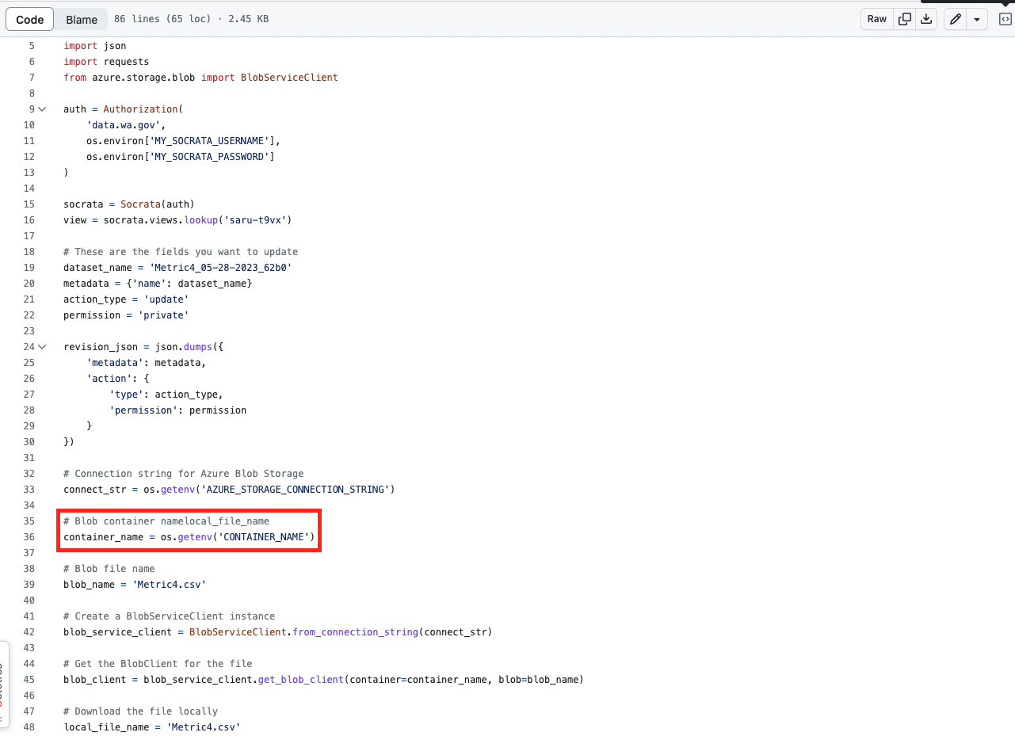
Task: Click local_file_name assignment on line 48
Action: click(152, 727)
